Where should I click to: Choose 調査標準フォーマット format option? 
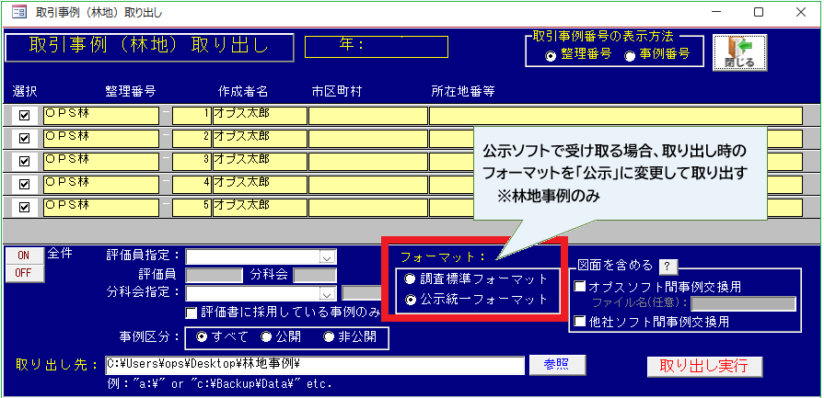point(410,279)
